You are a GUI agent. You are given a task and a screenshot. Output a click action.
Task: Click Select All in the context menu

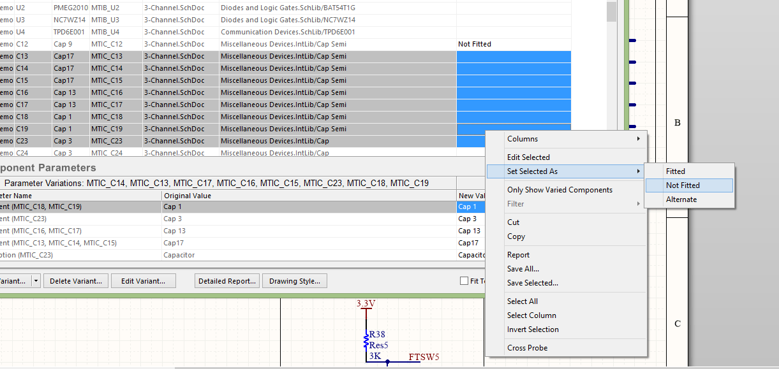pos(566,301)
